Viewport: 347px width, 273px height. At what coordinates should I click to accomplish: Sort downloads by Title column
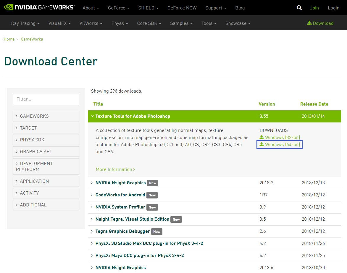coord(98,104)
